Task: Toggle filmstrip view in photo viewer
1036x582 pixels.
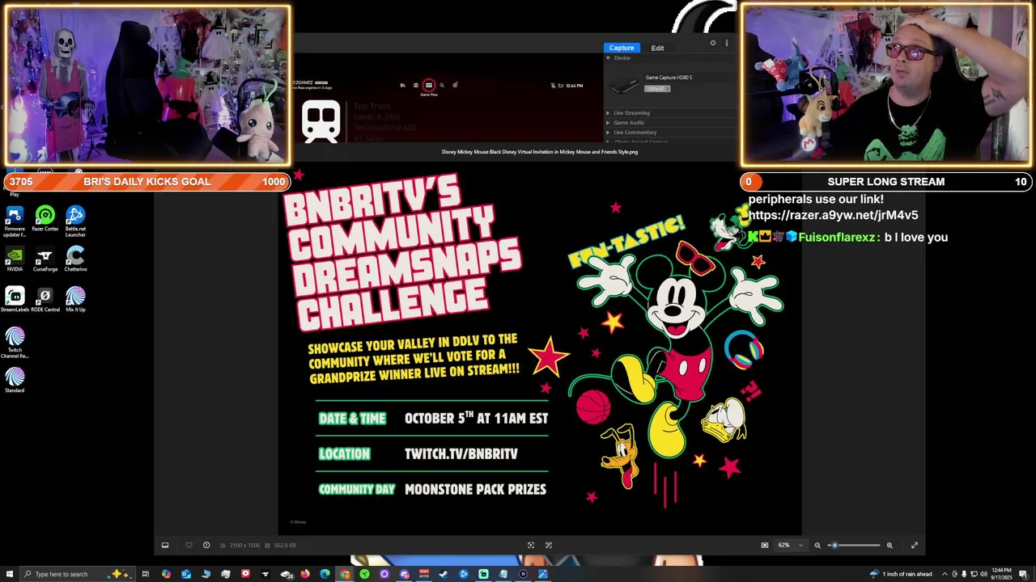Action: (165, 545)
